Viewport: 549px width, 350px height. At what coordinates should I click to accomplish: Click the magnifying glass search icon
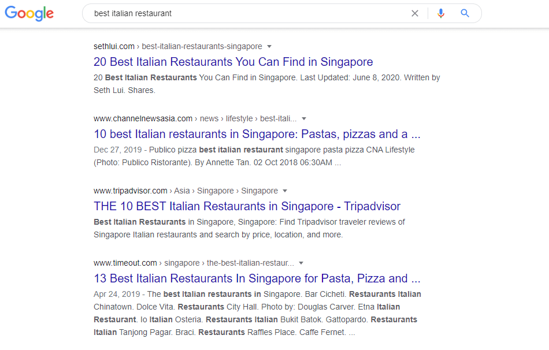tap(465, 13)
